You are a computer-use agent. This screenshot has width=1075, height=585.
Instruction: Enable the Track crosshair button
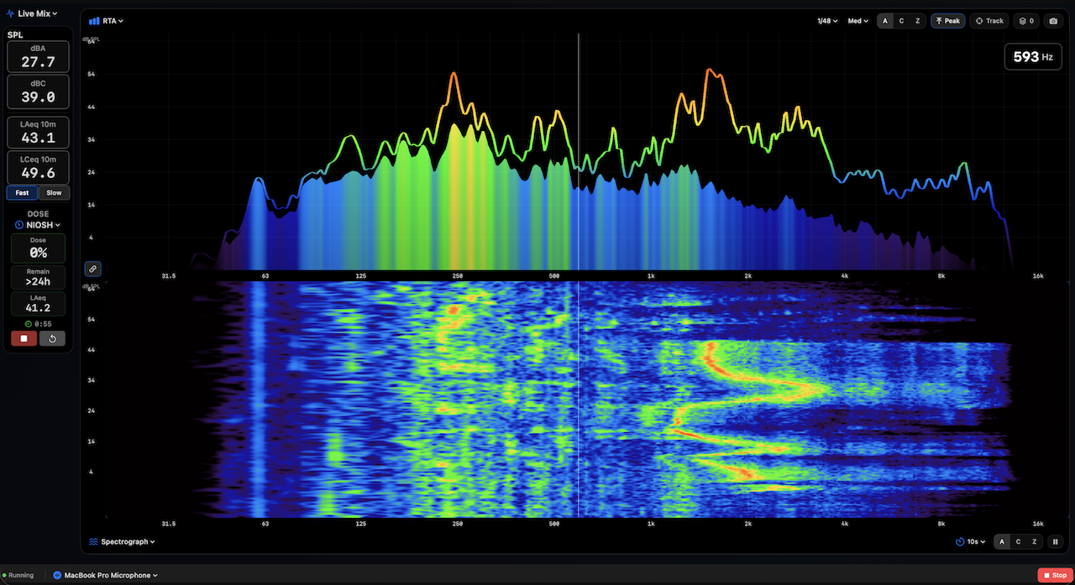click(x=989, y=21)
